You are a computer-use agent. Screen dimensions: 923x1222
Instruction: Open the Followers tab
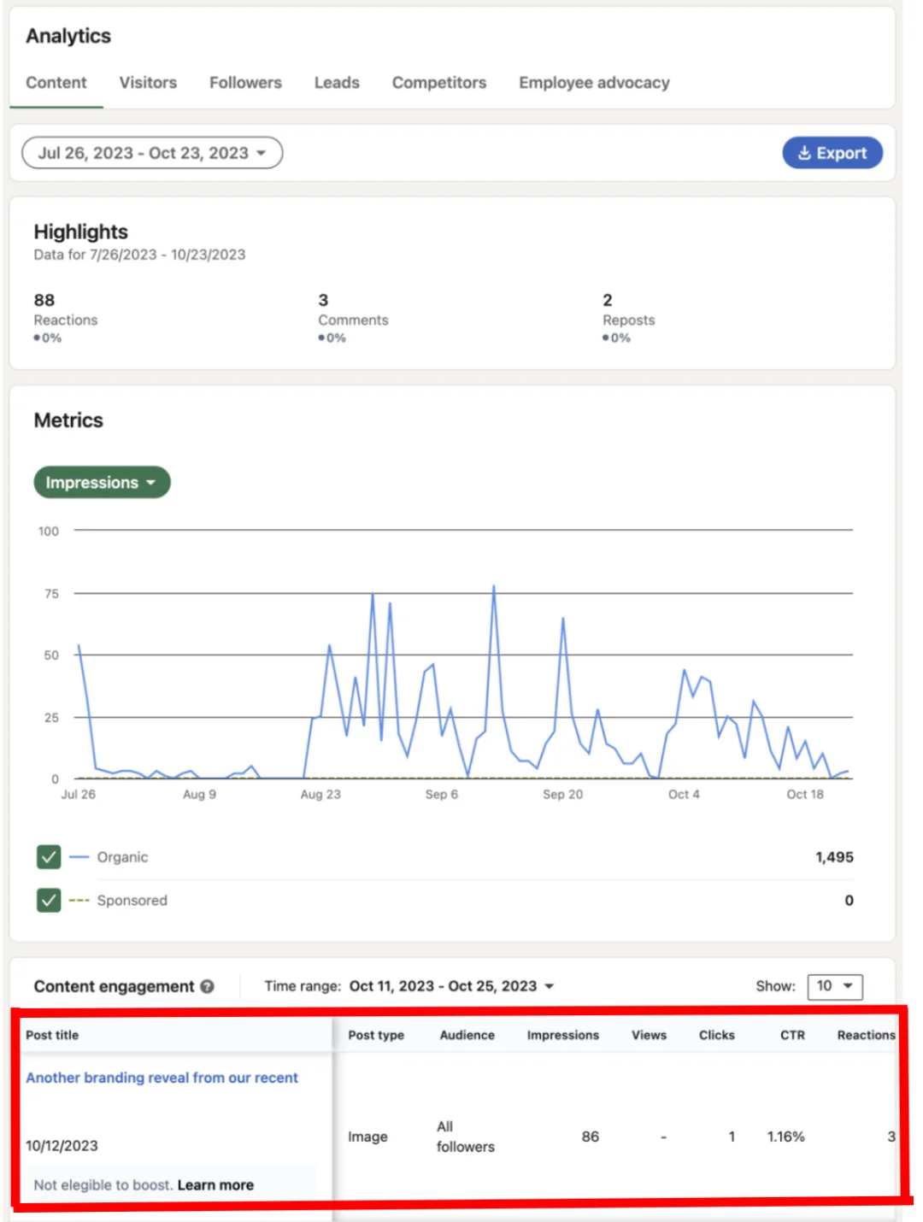point(245,83)
